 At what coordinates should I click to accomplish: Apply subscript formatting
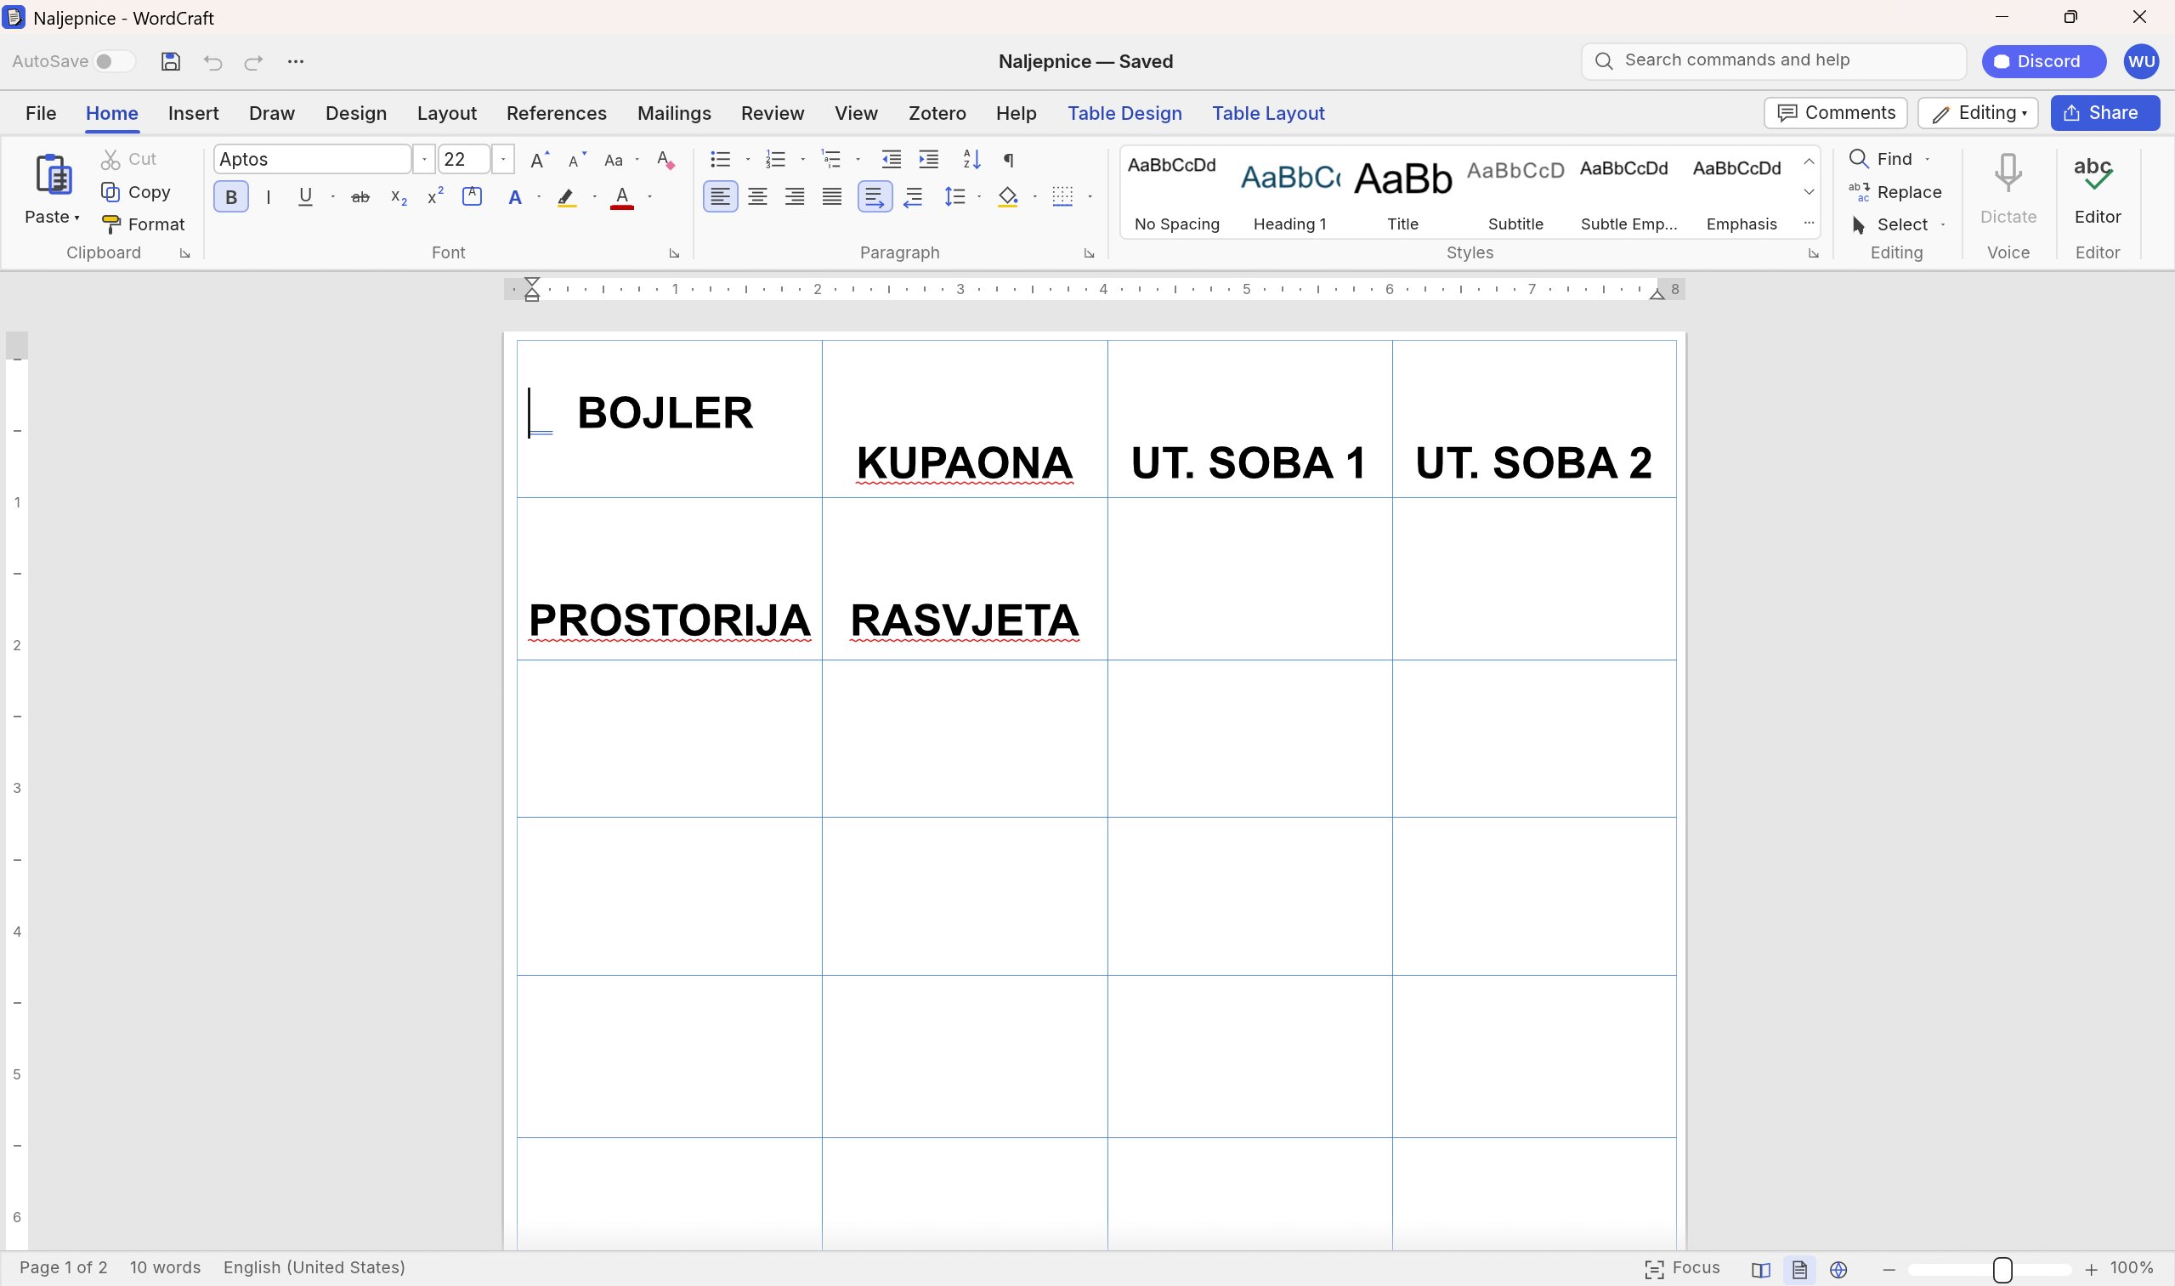point(399,197)
